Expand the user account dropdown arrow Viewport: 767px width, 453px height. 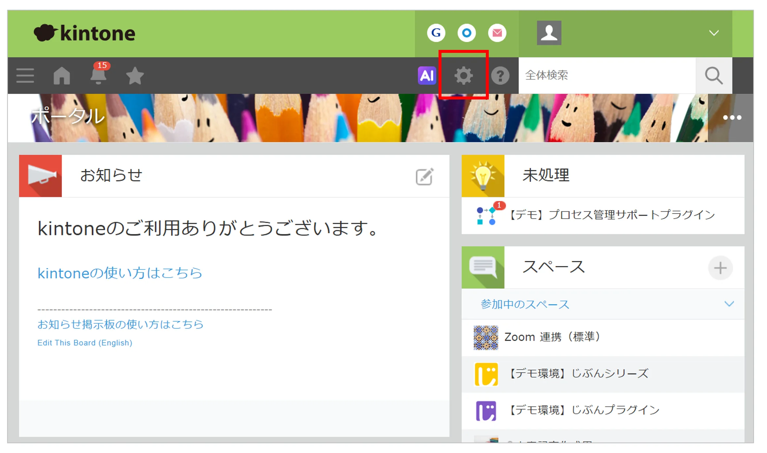[x=713, y=33]
